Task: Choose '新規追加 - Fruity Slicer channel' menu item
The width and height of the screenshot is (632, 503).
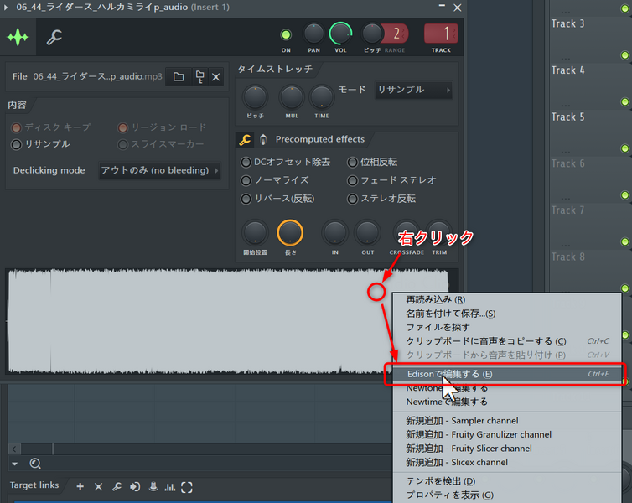Action: pos(469,449)
